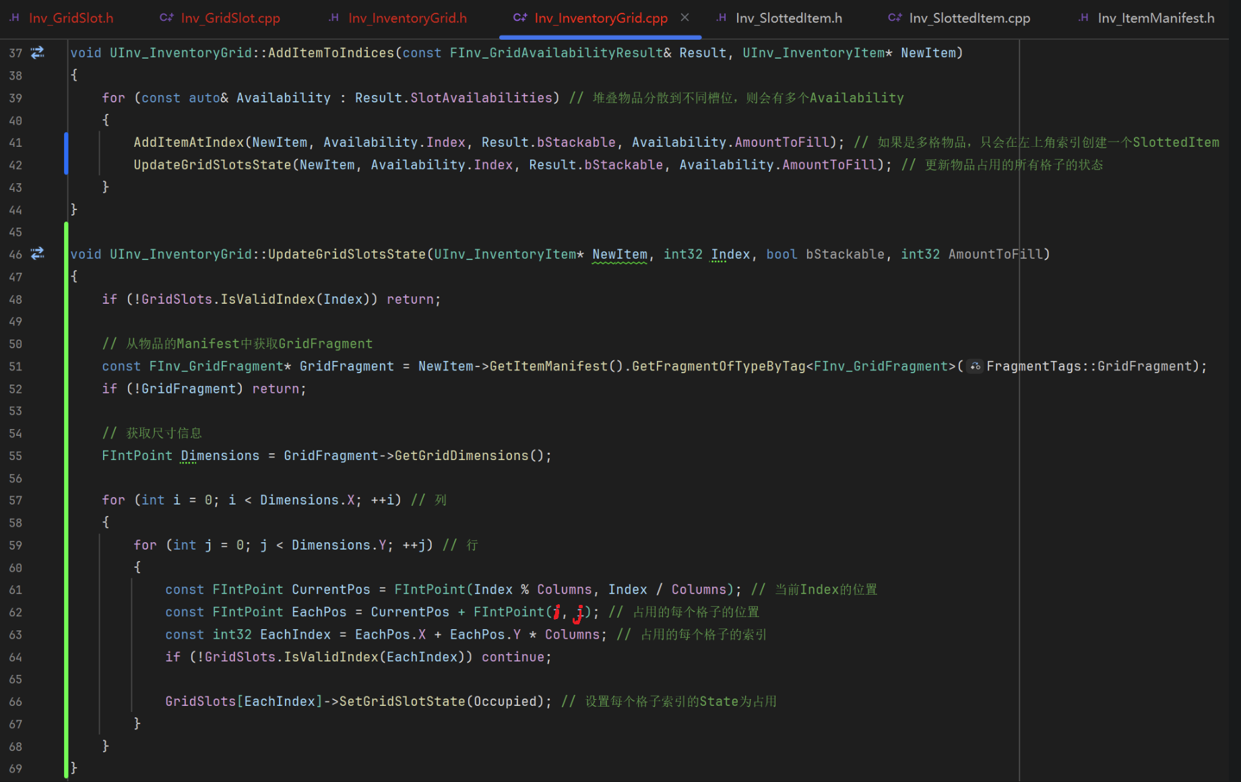Open the Inv_SlottedItem.h tab
This screenshot has width=1241, height=782.
[779, 18]
